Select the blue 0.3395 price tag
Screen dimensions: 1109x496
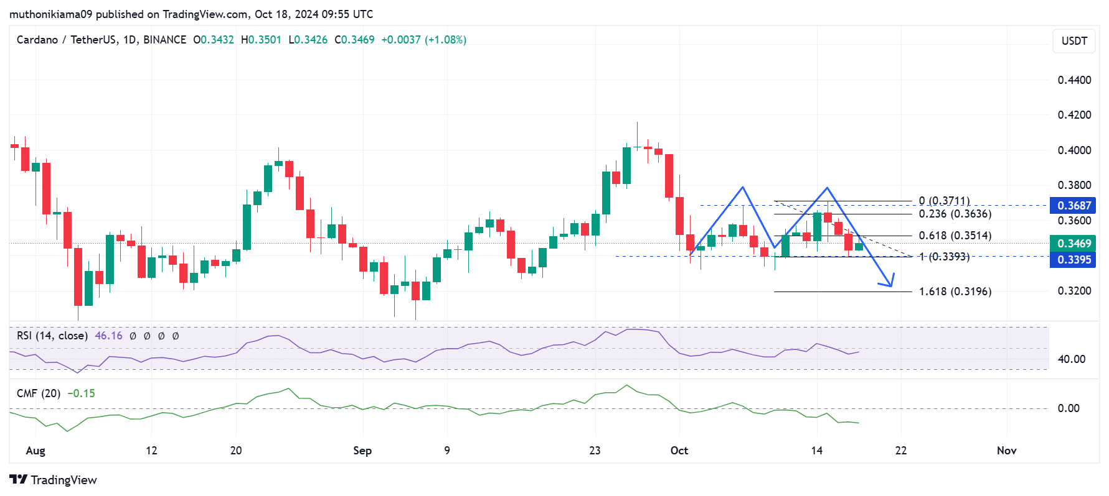pyautogui.click(x=1074, y=260)
